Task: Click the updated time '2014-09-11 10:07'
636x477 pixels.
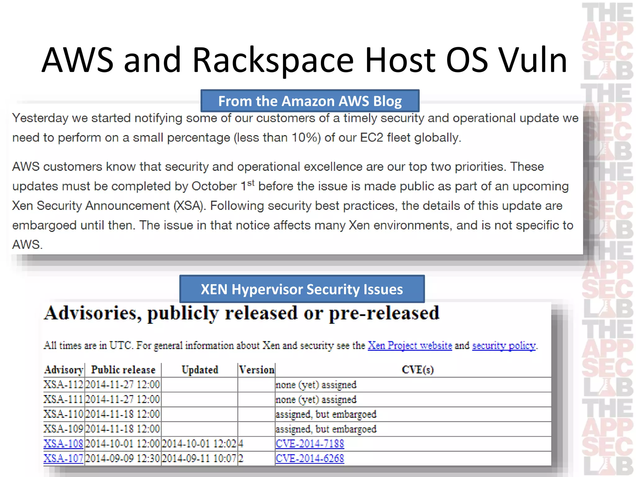Action: click(x=199, y=458)
